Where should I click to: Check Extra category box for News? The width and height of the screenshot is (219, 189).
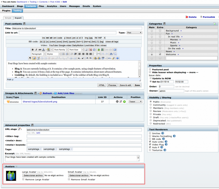(160, 51)
